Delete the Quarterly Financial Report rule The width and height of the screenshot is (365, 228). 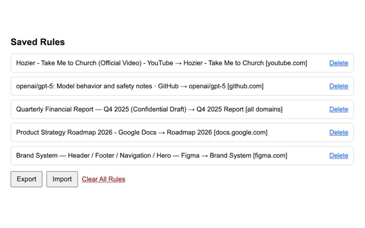click(x=338, y=109)
